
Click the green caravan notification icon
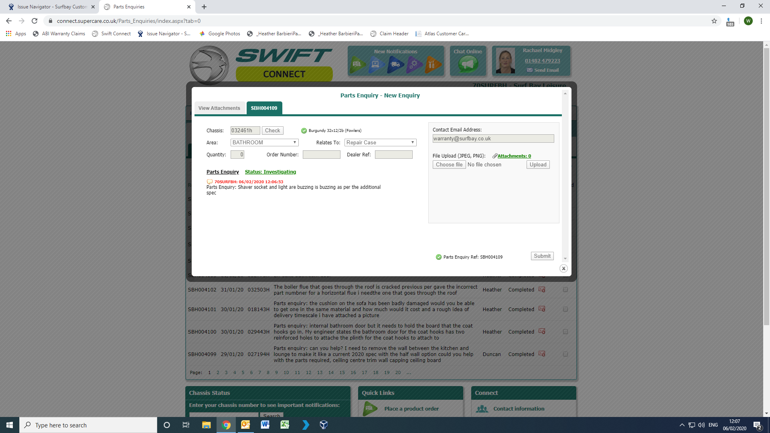click(358, 64)
